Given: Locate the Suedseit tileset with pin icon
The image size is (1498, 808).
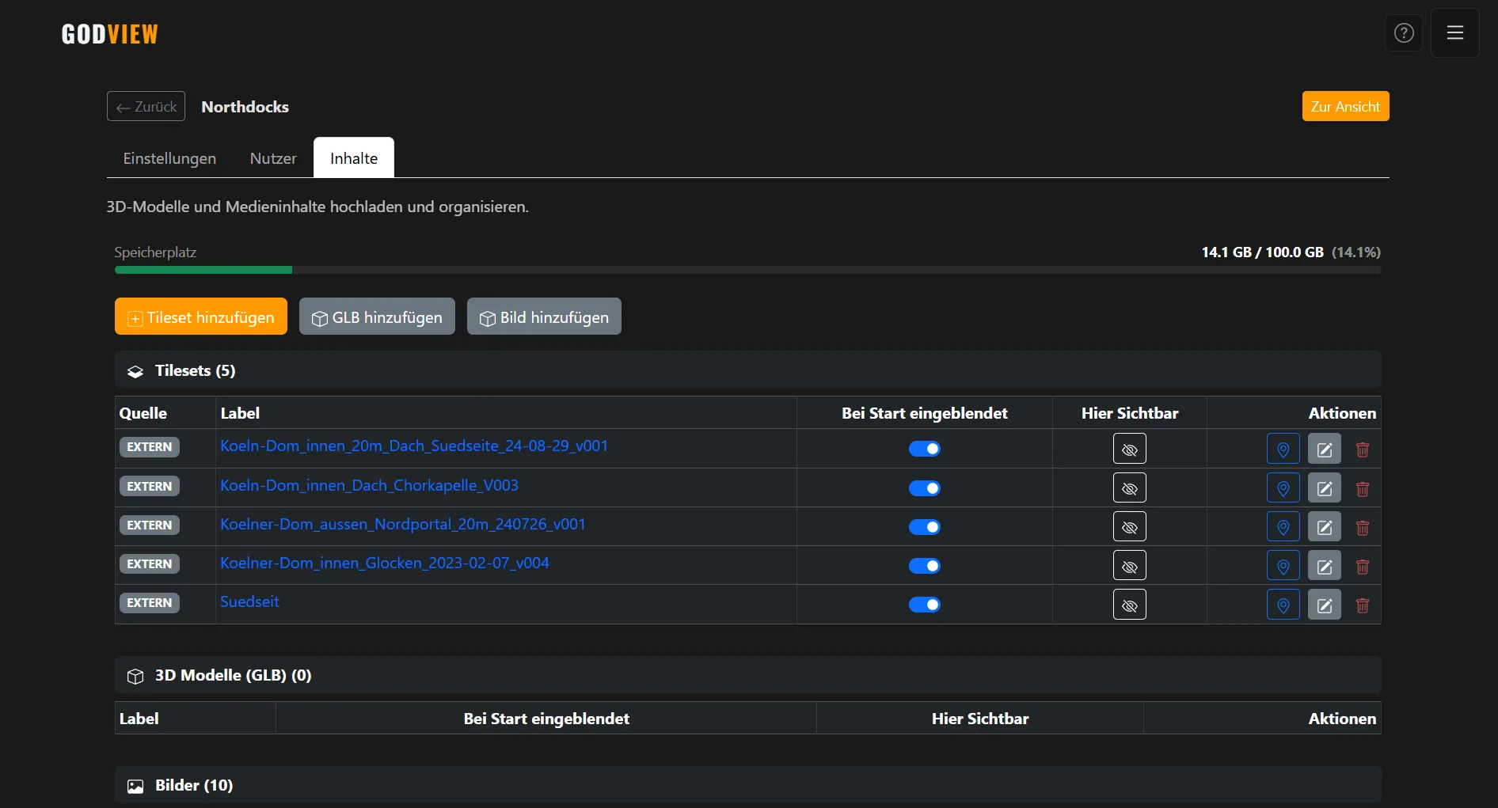Looking at the screenshot, I should (1283, 605).
